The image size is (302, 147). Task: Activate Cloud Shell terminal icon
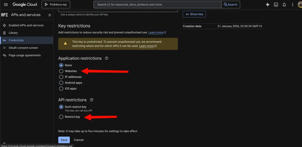(x=276, y=5)
